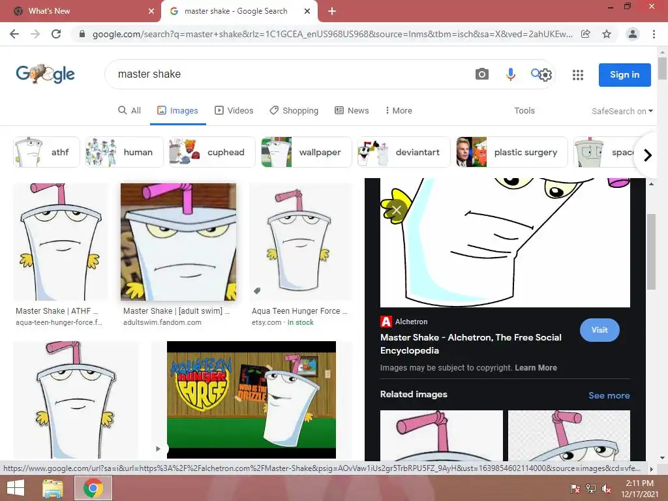668x501 pixels.
Task: Bookmark this page with the star icon
Action: pyautogui.click(x=607, y=34)
